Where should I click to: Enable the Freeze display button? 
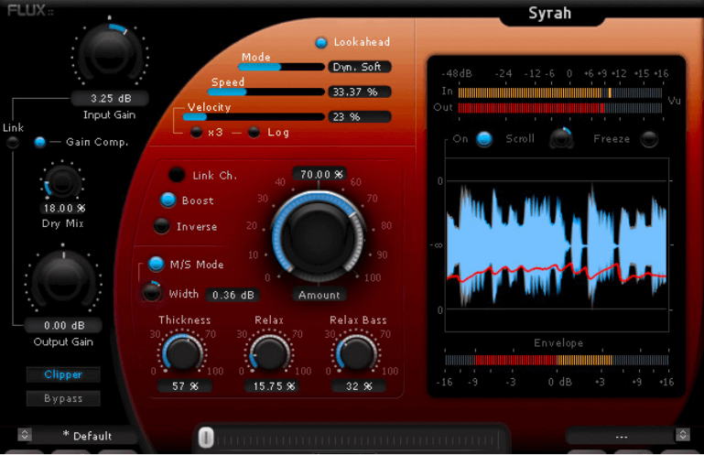[x=649, y=139]
